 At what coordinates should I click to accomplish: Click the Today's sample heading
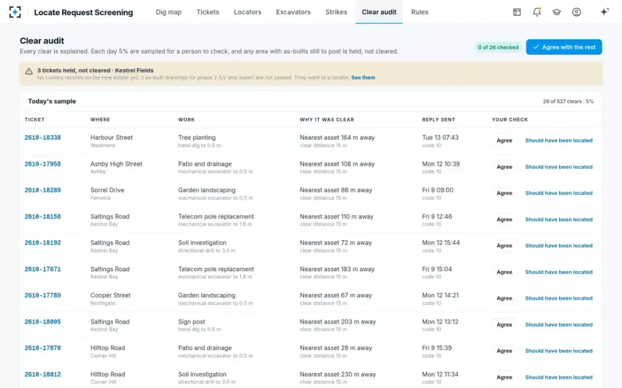click(52, 101)
